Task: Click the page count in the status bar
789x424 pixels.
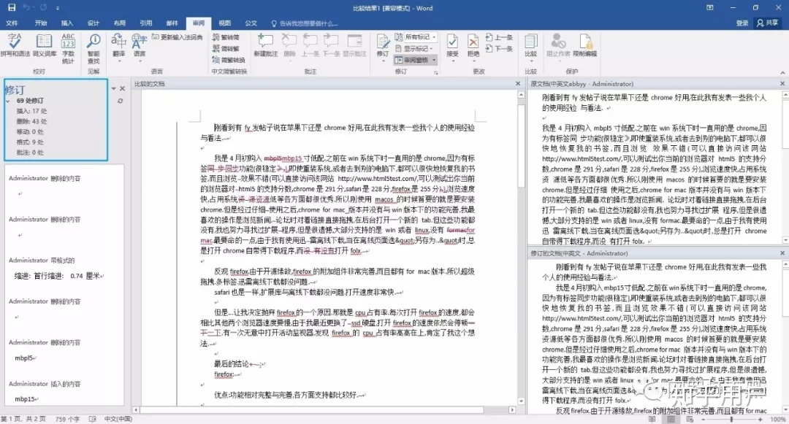Action: click(x=23, y=419)
